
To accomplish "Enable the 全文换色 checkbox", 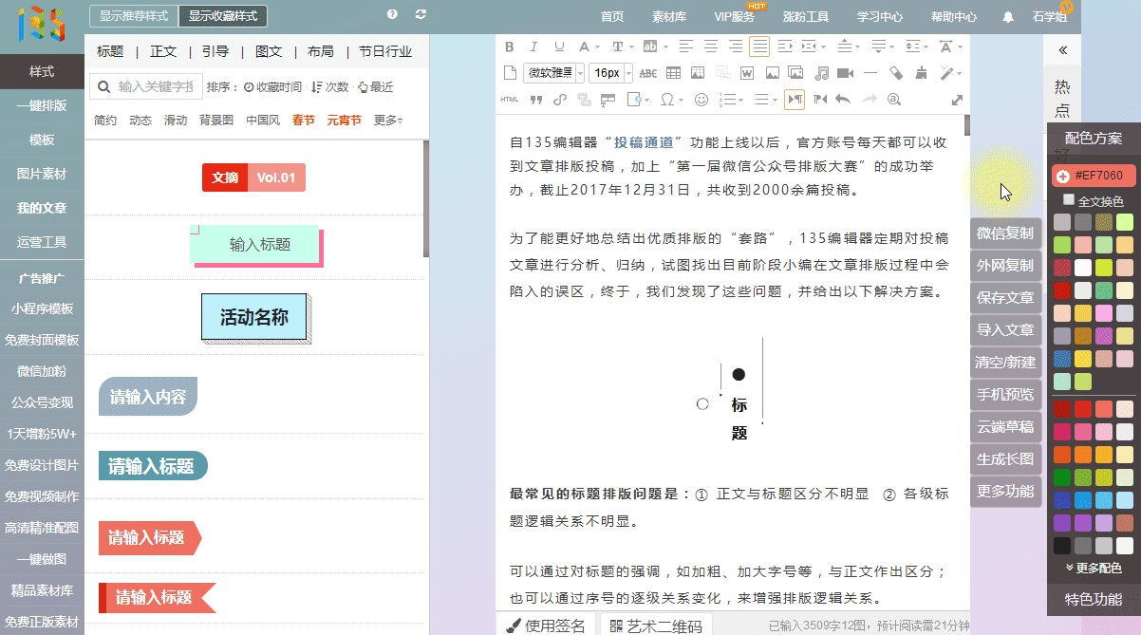I will (1069, 200).
